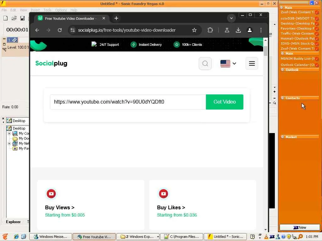
Task: Open browser profile icon
Action: coord(249,30)
